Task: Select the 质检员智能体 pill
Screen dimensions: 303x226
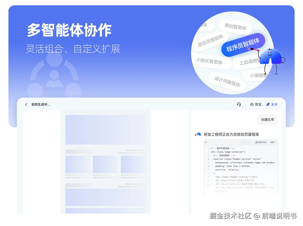Action: pos(210,41)
